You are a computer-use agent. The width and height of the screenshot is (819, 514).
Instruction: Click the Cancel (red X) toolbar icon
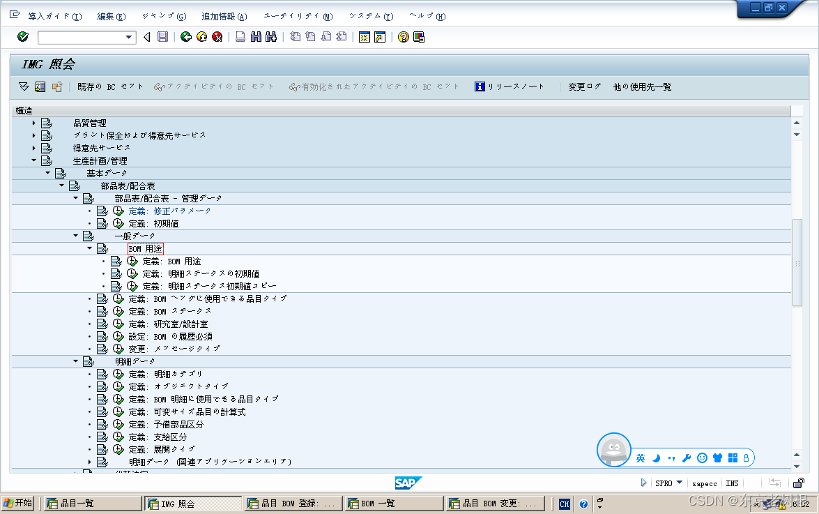pos(216,36)
